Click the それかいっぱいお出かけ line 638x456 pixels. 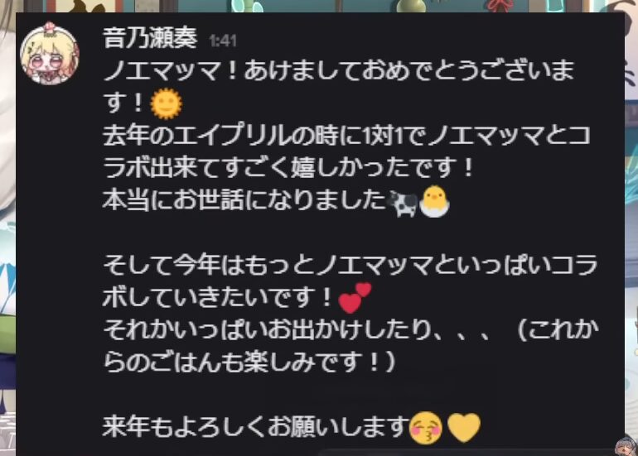(x=351, y=330)
